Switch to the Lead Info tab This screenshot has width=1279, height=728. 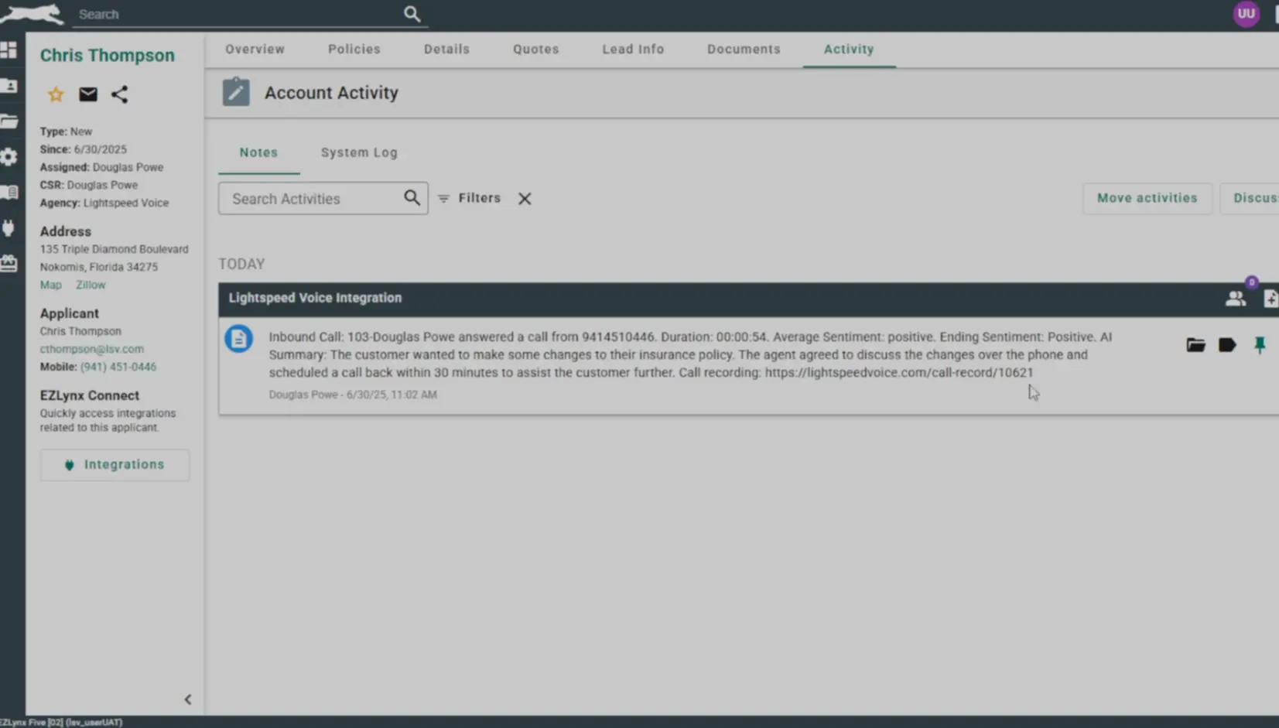tap(633, 49)
